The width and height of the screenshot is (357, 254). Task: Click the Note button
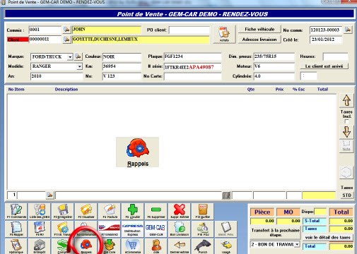[x=346, y=146]
